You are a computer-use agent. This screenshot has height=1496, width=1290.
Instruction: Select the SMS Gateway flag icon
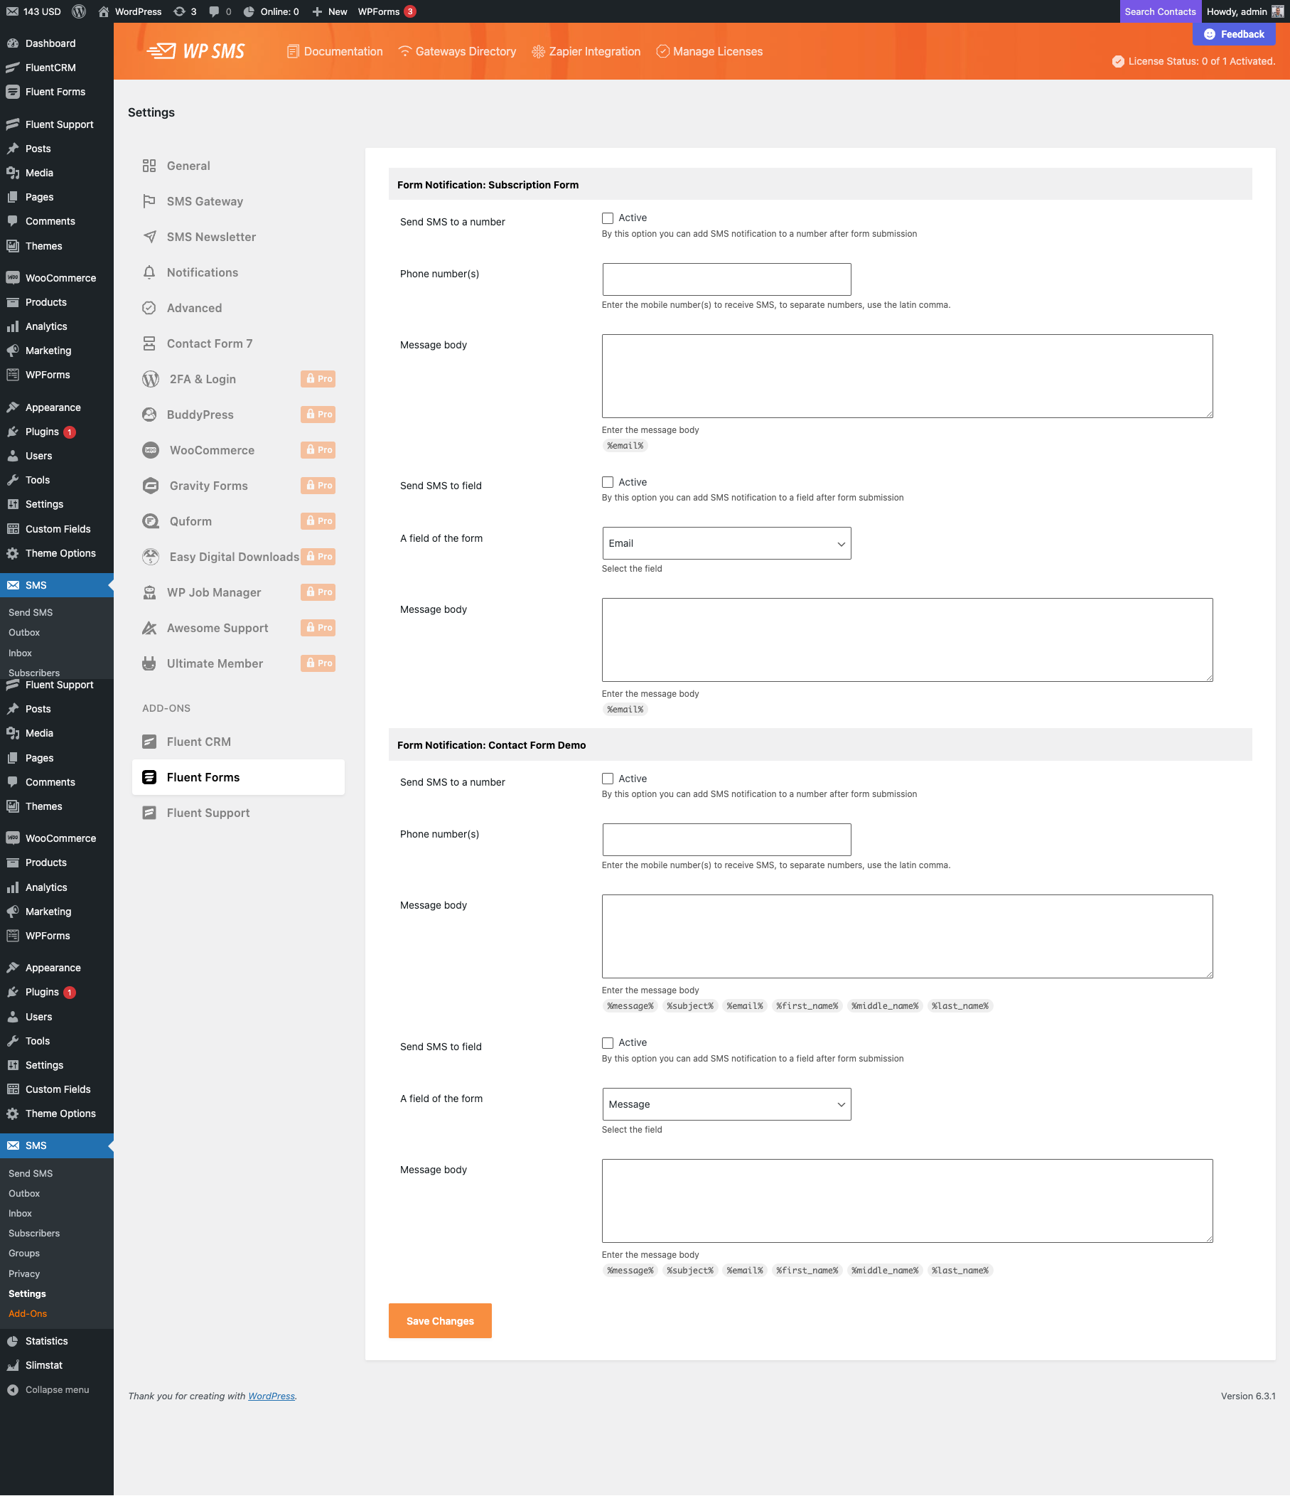(x=149, y=201)
